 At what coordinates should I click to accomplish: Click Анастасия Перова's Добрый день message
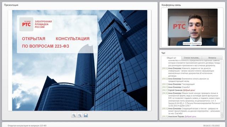click(179, 116)
